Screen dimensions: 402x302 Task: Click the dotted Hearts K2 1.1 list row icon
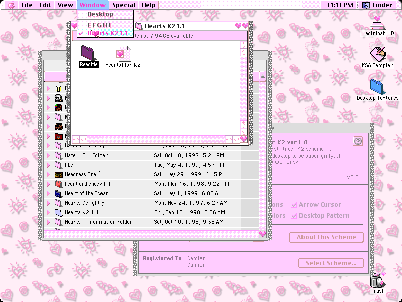pos(58,212)
